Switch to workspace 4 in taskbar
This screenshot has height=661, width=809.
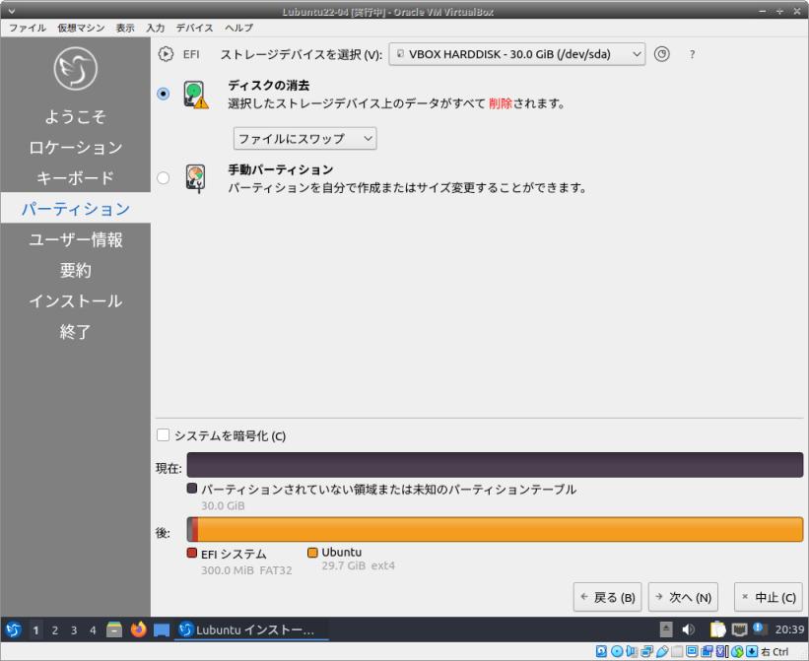pos(93,630)
